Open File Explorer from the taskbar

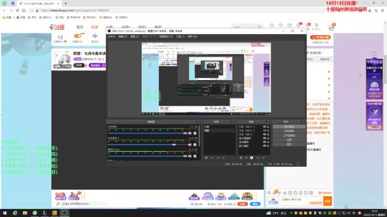(x=25, y=213)
